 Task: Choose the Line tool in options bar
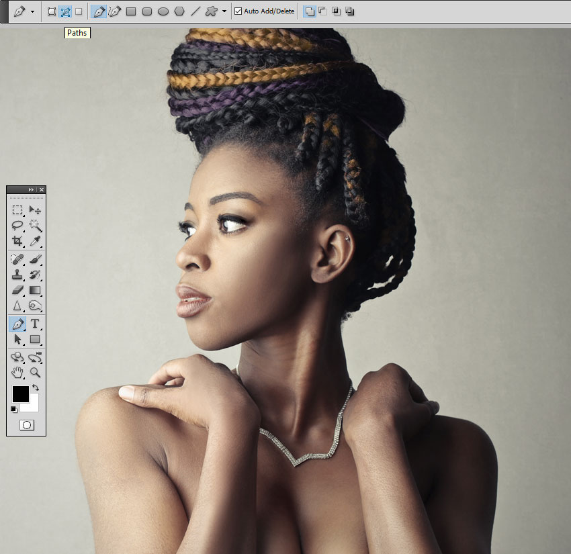[195, 11]
